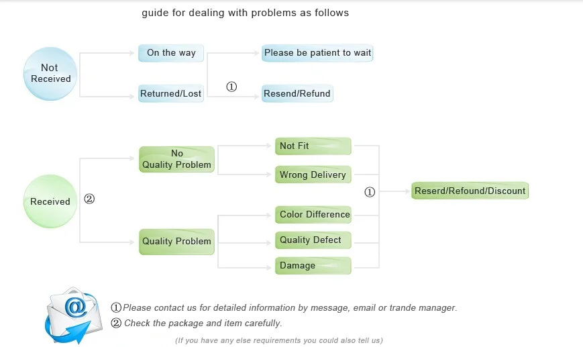Viewport: 583px width, 347px height.
Task: Select the blue Not Received circle
Action: [x=50, y=74]
